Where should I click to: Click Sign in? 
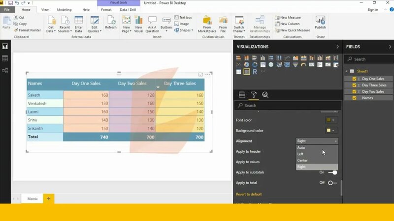coord(373,9)
